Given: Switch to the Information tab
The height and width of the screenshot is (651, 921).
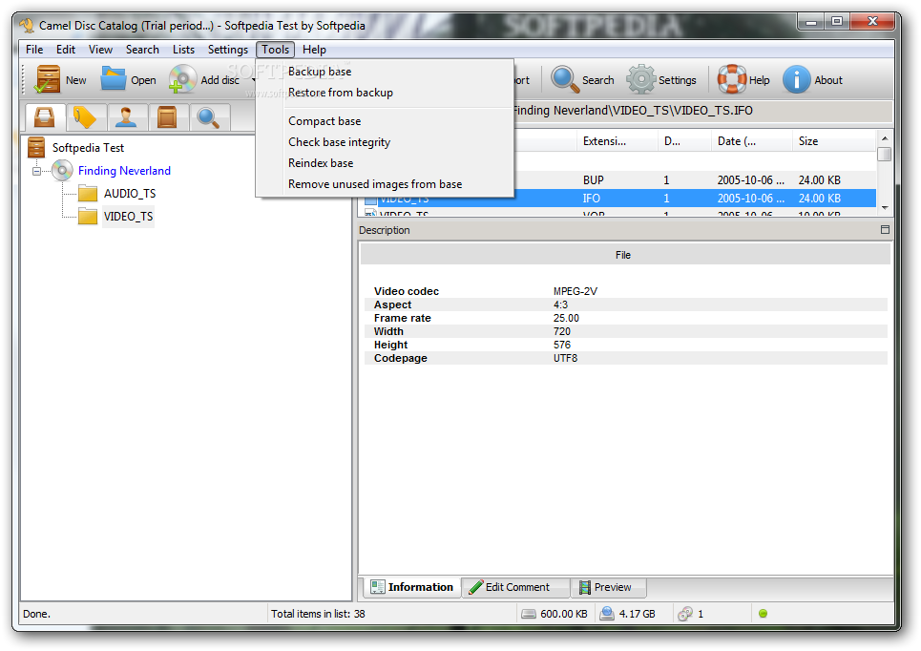Looking at the screenshot, I should pos(412,587).
